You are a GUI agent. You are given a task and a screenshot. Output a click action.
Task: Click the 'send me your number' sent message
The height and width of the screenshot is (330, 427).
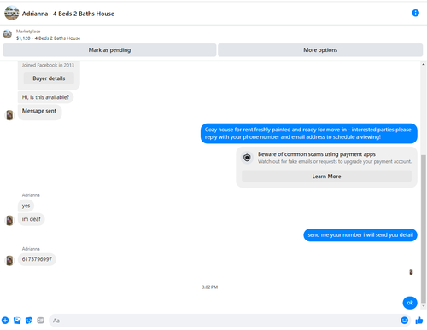pos(360,235)
